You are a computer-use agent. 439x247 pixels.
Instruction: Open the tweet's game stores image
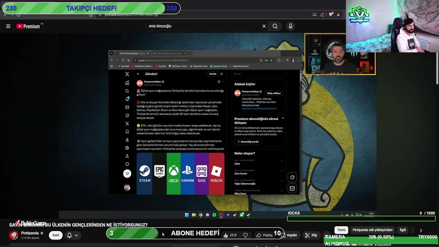(180, 174)
